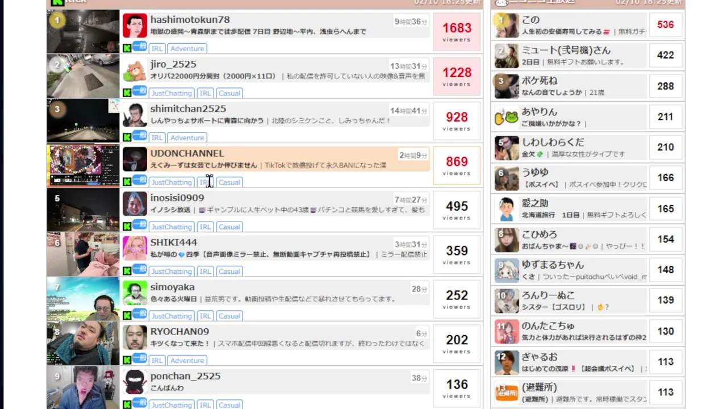Click (避難所) orange avatar icon
Screen dimensions: 727x409
click(x=506, y=392)
